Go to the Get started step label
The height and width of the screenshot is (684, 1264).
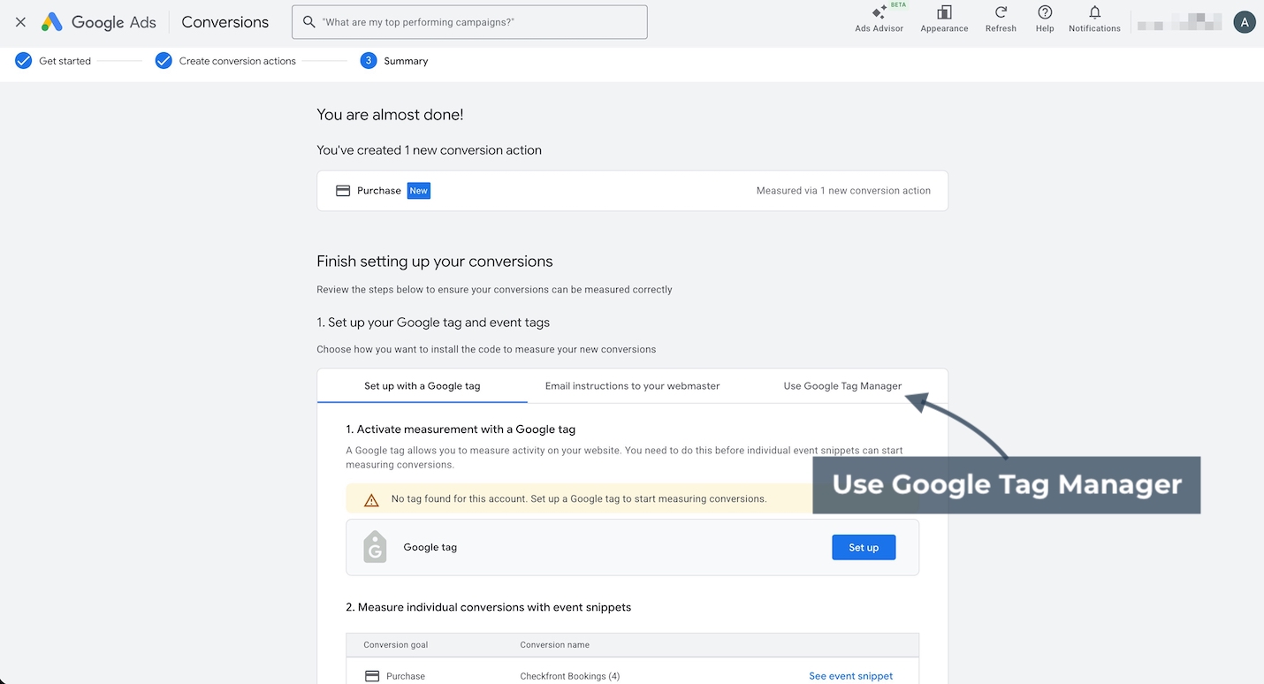click(65, 61)
